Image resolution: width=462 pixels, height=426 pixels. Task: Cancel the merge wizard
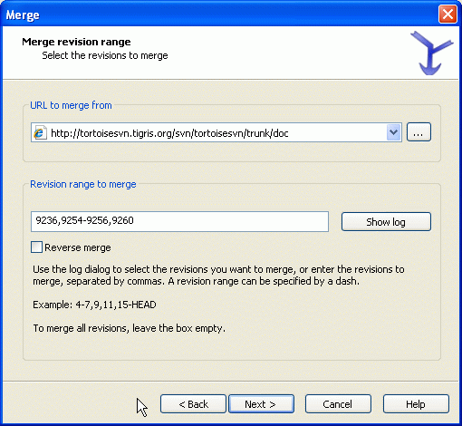(338, 404)
